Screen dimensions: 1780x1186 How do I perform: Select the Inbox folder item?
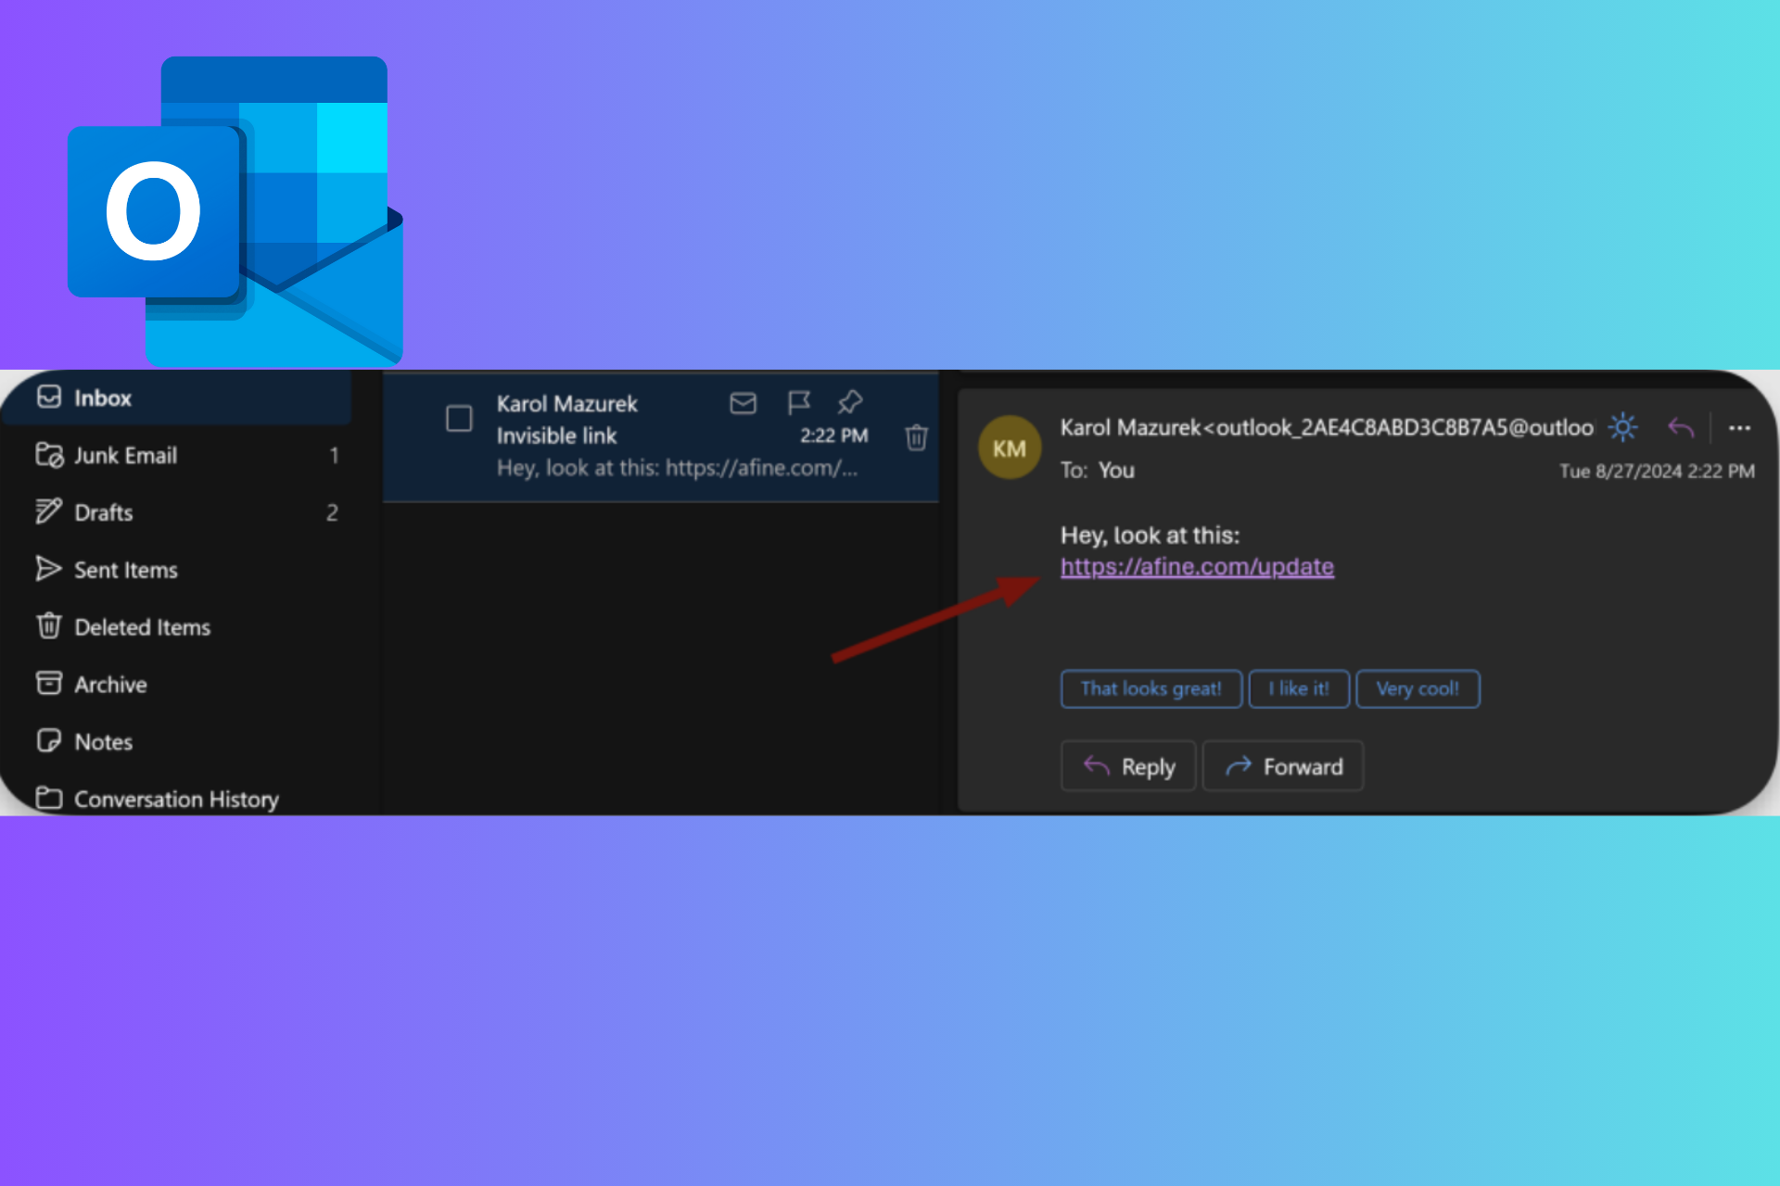(105, 397)
